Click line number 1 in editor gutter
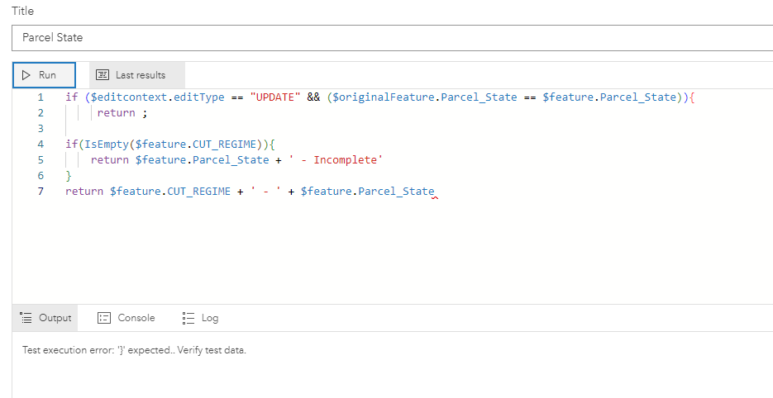773x398 pixels. click(x=40, y=97)
